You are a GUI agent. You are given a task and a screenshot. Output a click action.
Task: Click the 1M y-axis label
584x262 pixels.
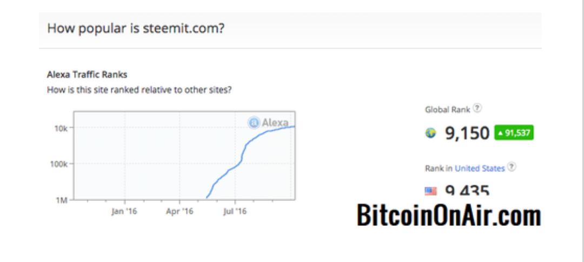coord(62,200)
